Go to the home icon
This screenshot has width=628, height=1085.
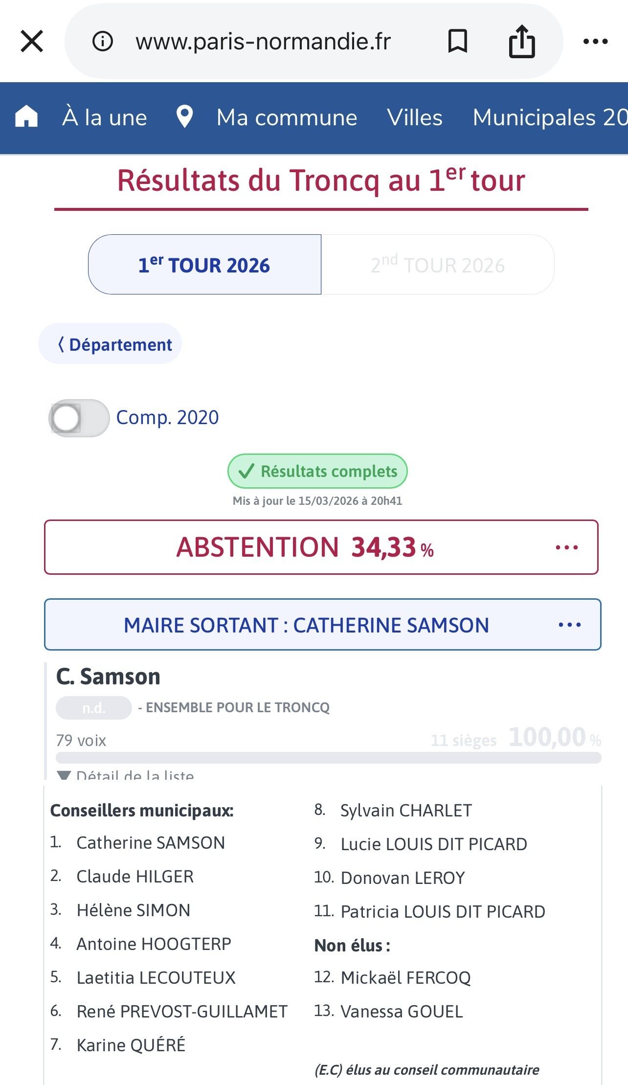click(26, 117)
